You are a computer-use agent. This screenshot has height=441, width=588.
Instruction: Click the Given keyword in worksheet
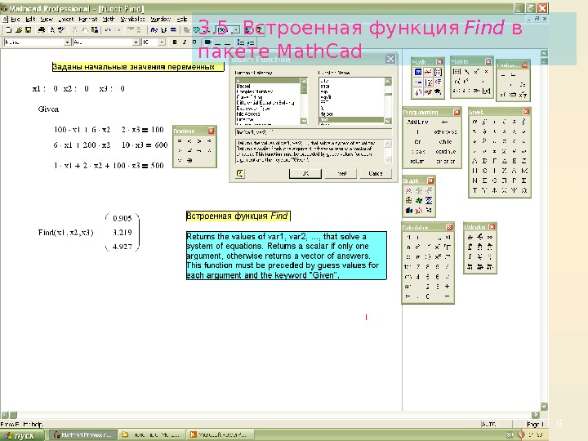(48, 109)
